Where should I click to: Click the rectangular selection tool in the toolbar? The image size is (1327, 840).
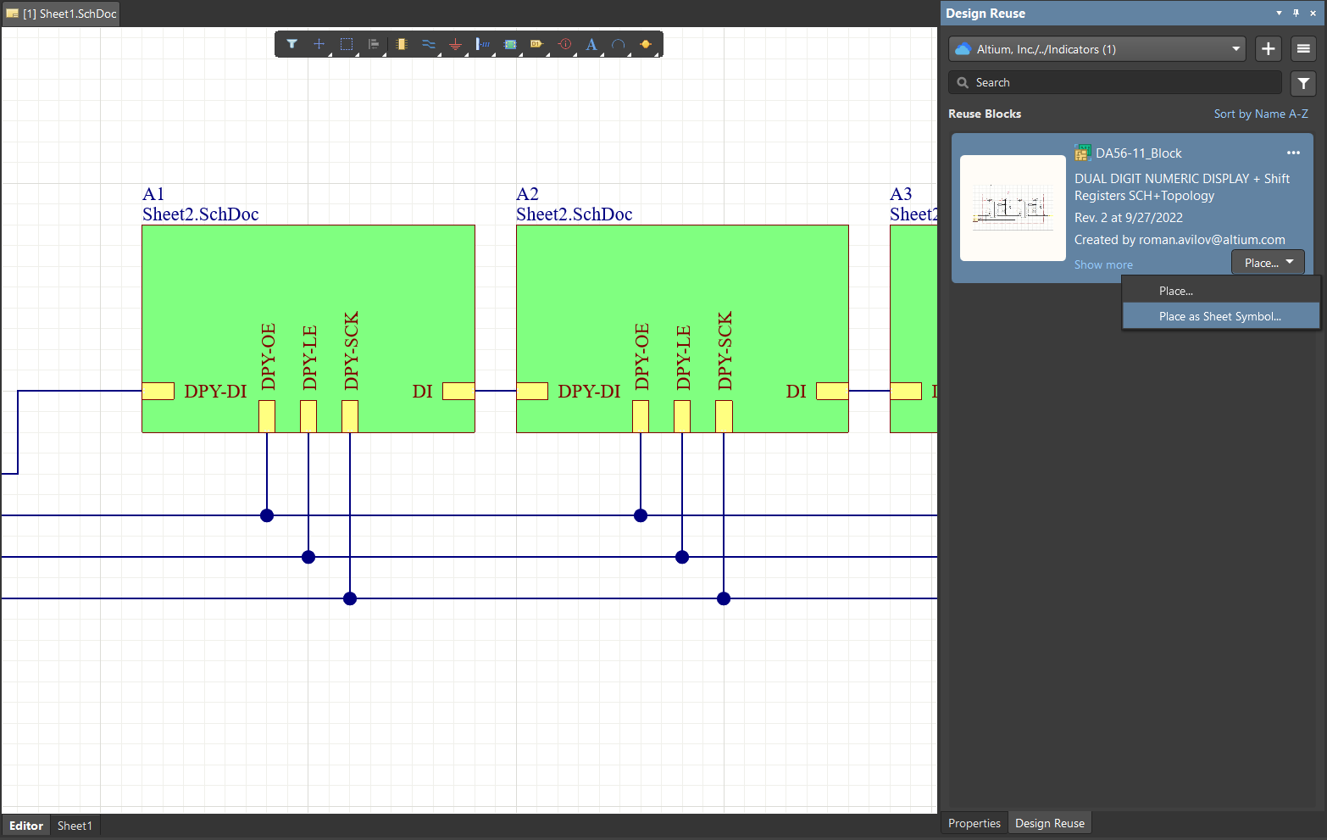coord(347,44)
